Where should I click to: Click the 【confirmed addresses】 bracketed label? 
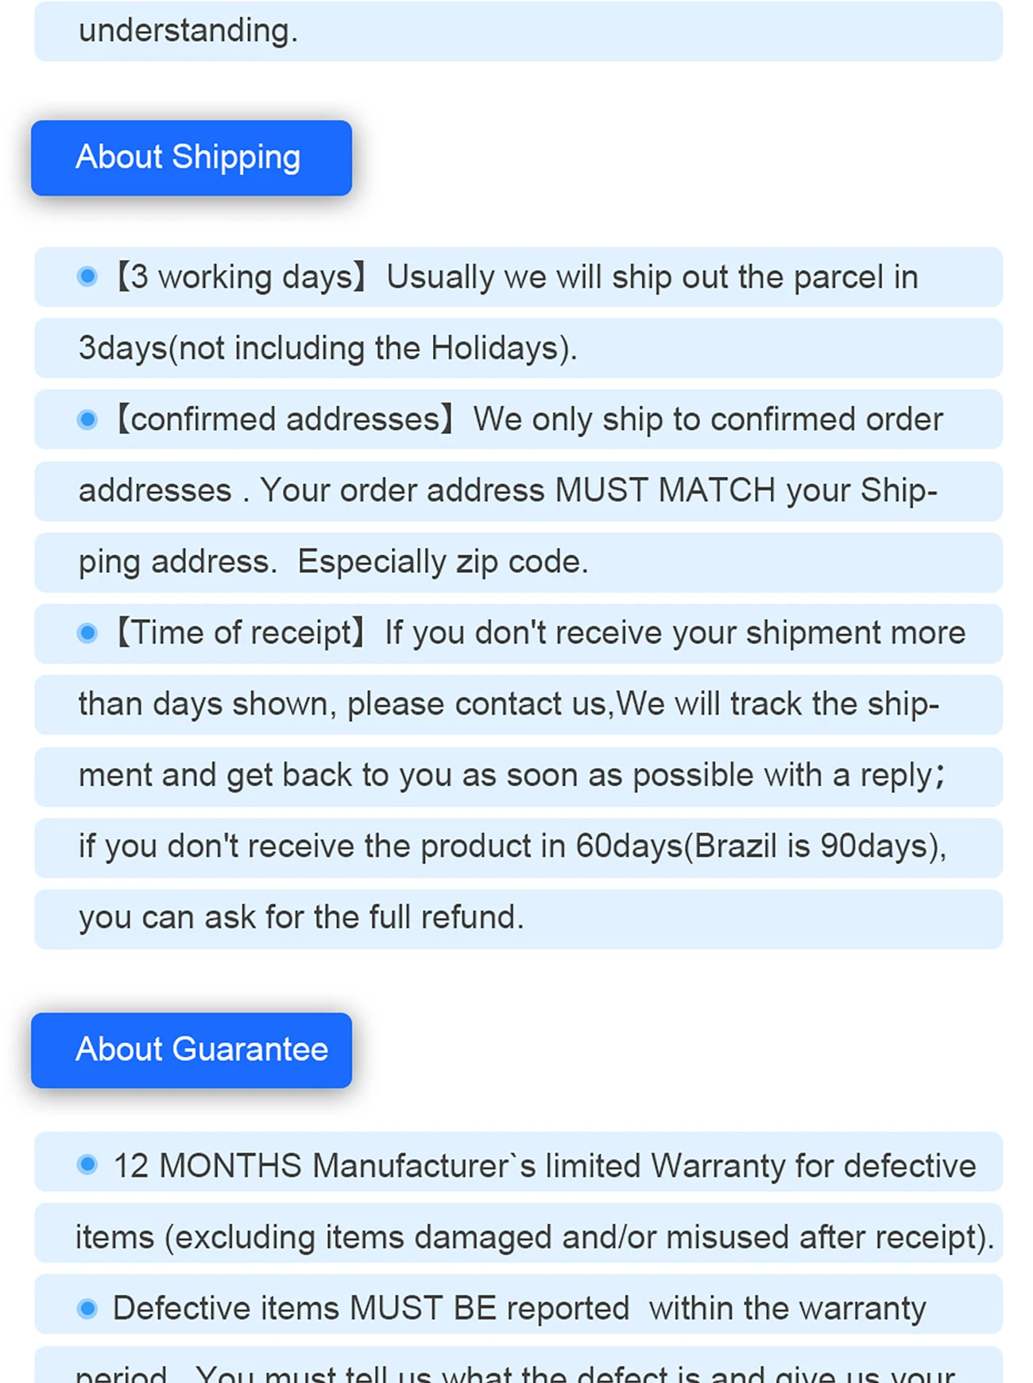click(283, 420)
